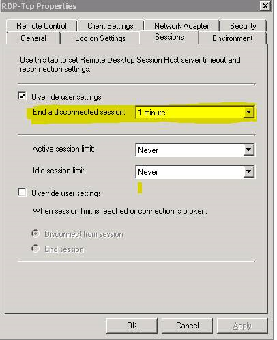Switch to Client Settings tab
The width and height of the screenshot is (277, 340).
tap(111, 26)
